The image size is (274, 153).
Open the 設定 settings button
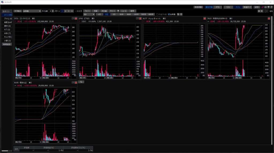click(x=257, y=7)
